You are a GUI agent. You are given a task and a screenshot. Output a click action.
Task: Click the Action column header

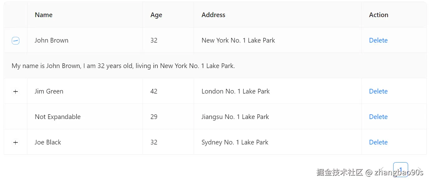pyautogui.click(x=379, y=15)
